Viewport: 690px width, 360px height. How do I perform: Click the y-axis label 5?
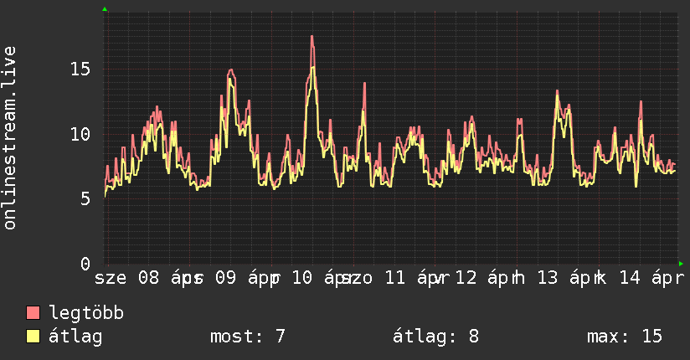coord(85,199)
